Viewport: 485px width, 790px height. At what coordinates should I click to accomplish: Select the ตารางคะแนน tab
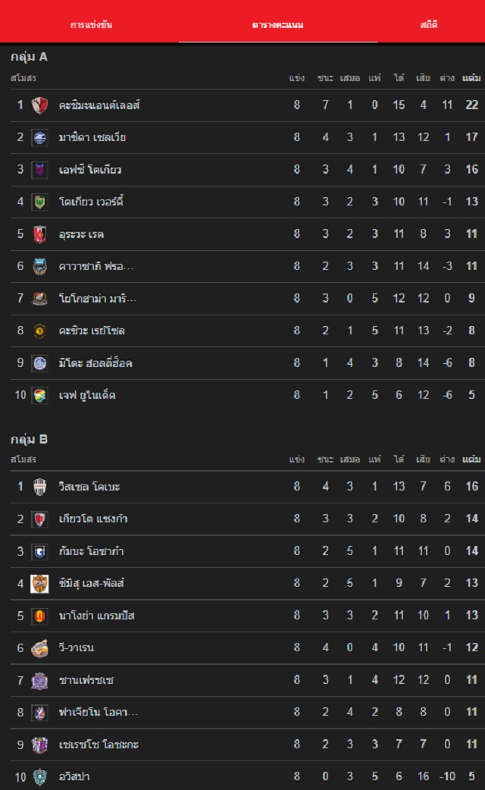click(x=278, y=25)
